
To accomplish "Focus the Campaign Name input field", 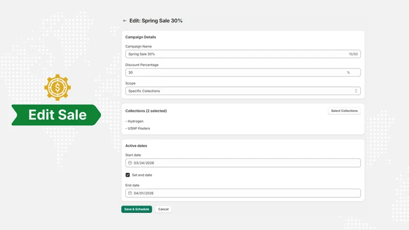I will (243, 54).
